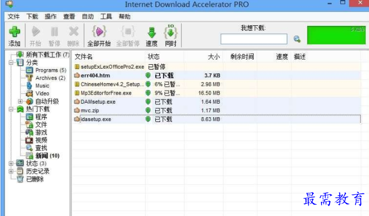Open the simultaneous downloads icon
The image size is (369, 216).
pos(171,32)
